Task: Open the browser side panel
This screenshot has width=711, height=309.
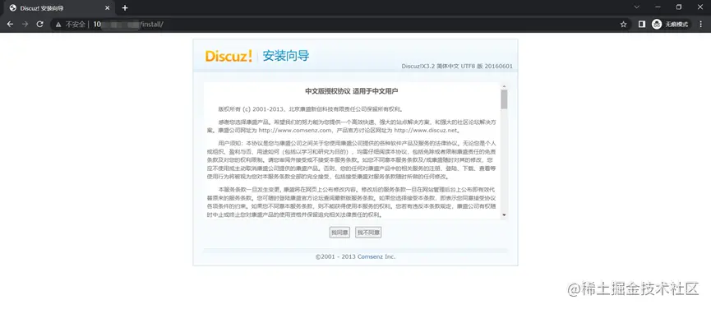Action: [642, 24]
